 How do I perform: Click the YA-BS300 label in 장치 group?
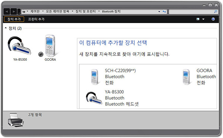pyautogui.click(x=20, y=60)
